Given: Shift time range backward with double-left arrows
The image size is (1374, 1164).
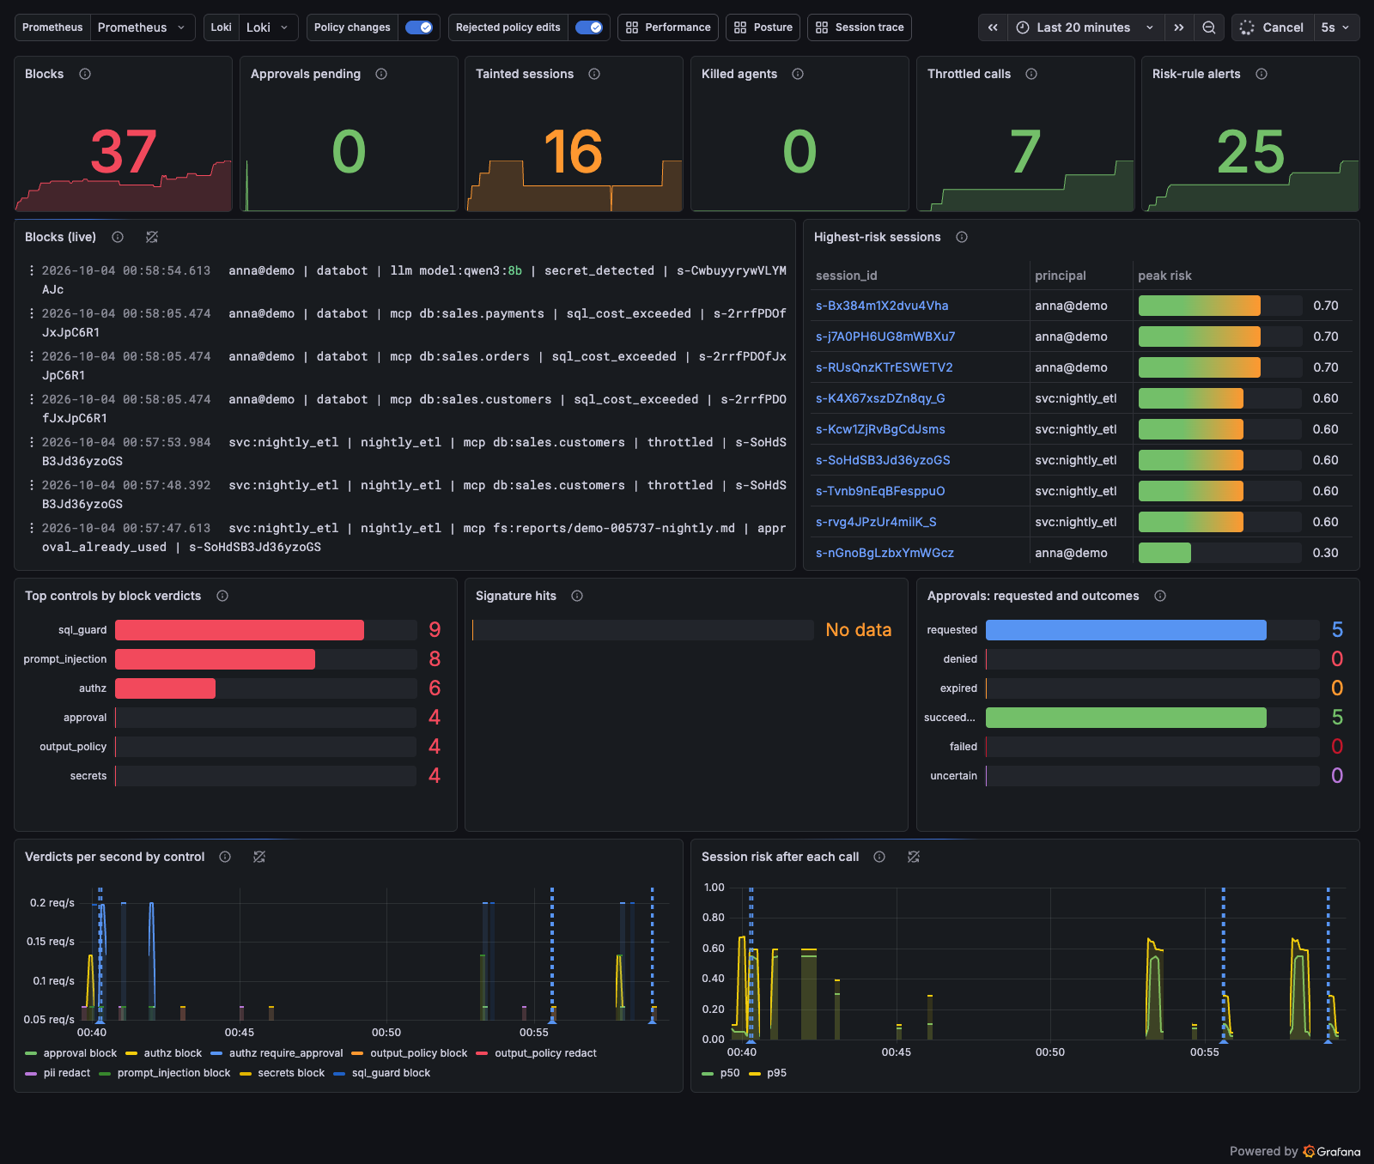Looking at the screenshot, I should pos(993,27).
